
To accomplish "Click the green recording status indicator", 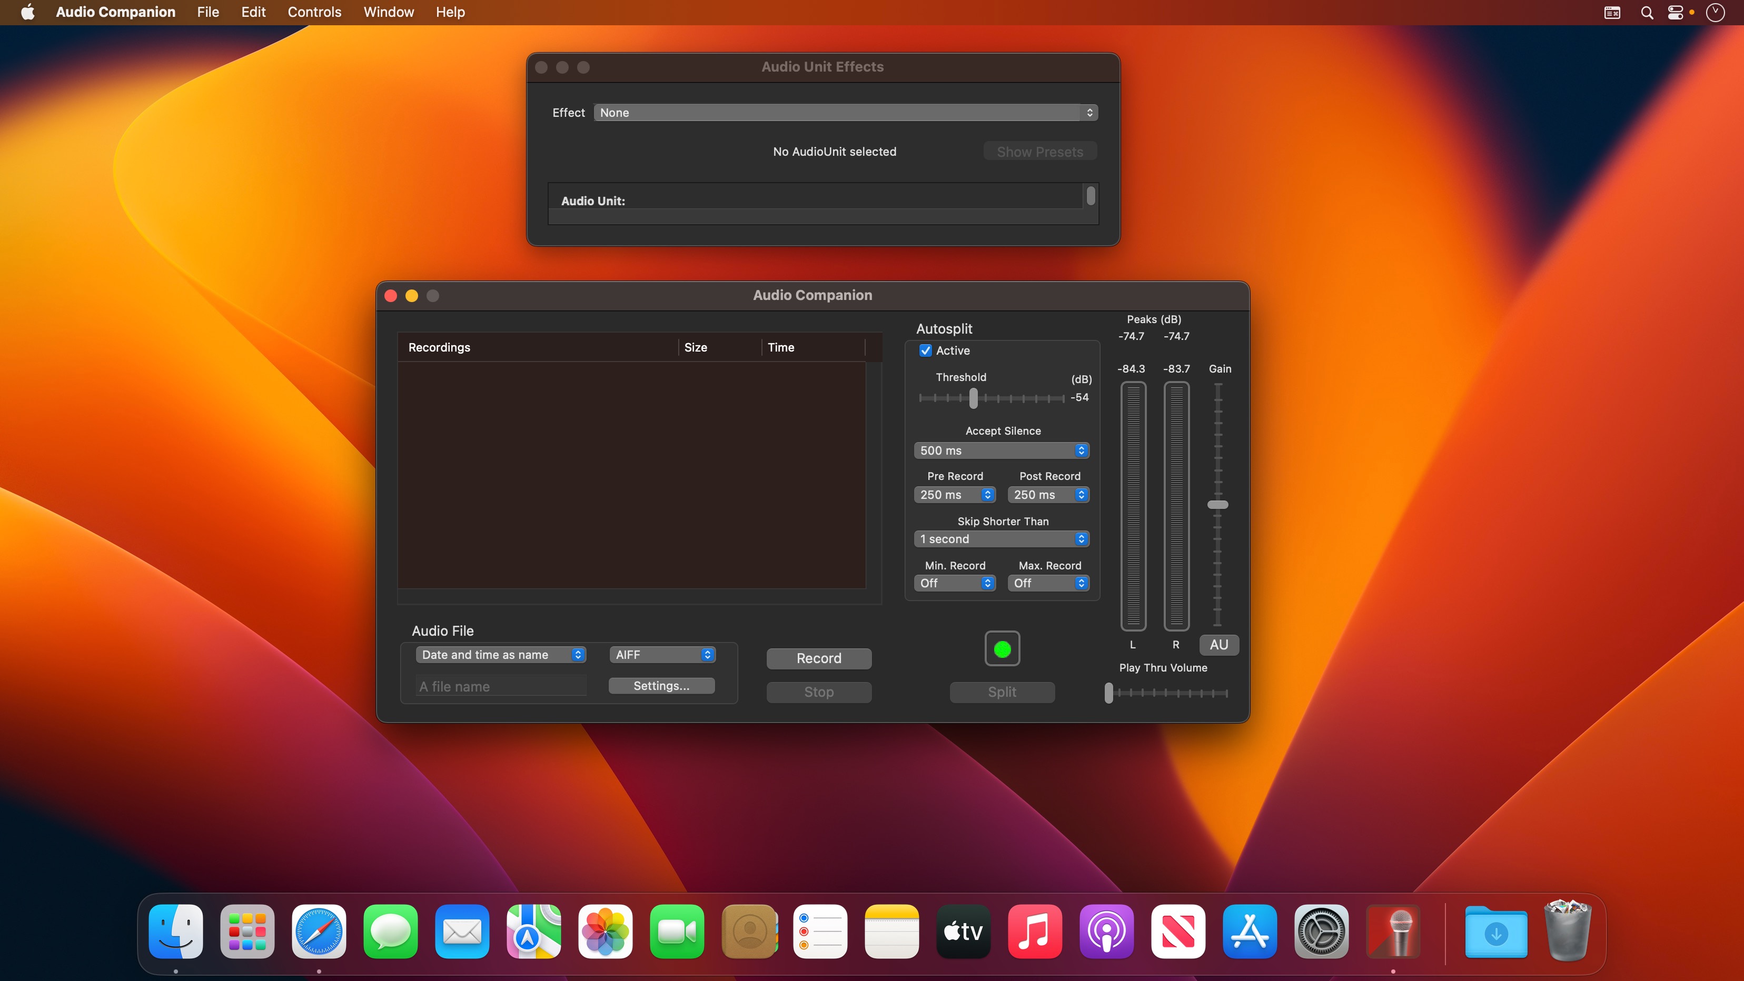I will tap(1002, 649).
